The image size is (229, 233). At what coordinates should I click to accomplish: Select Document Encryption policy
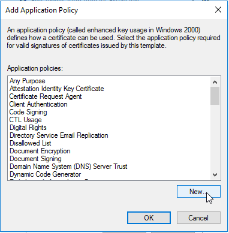tap(40, 151)
